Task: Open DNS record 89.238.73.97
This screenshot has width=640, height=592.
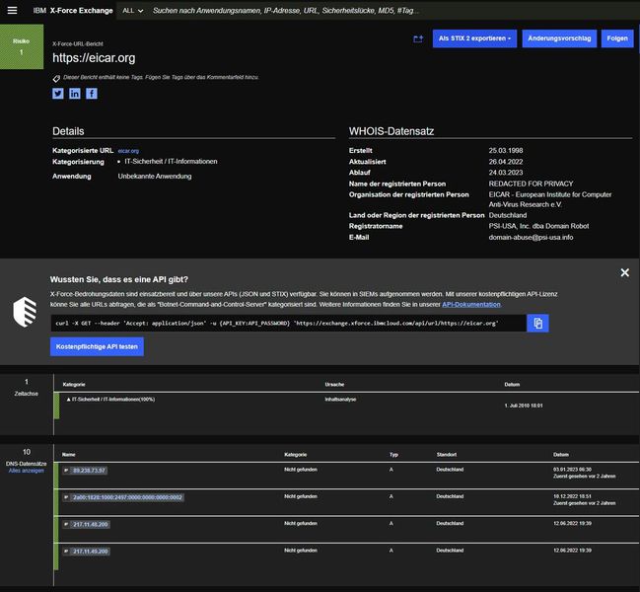Action: click(89, 471)
